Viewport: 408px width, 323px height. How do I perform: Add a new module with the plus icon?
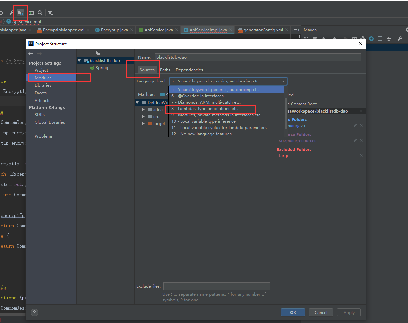(81, 53)
